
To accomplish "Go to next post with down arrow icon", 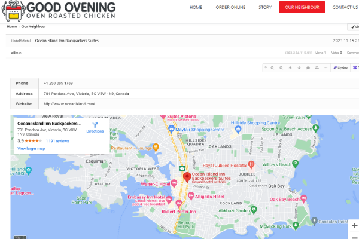I will [299, 68].
